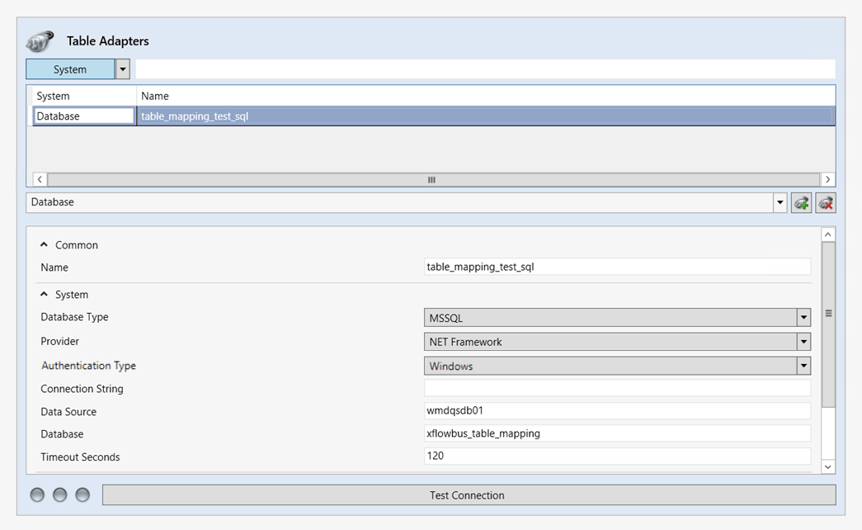Open the adapter type Database combo box
Image resolution: width=862 pixels, height=530 pixels.
pos(780,202)
